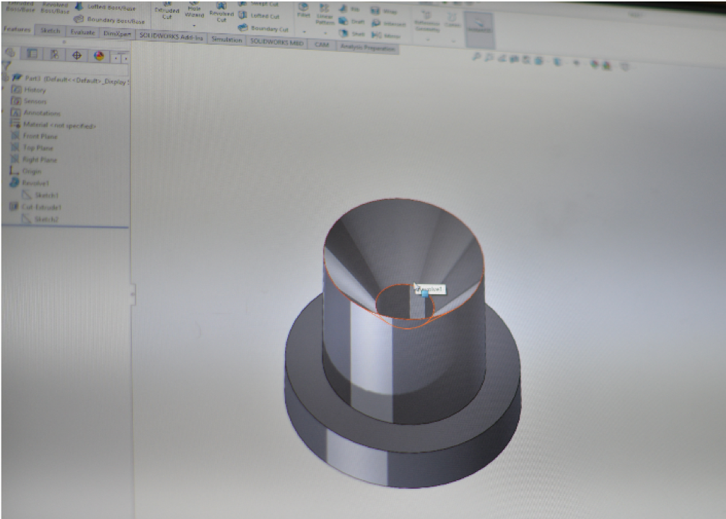Image resolution: width=726 pixels, height=519 pixels.
Task: Select Material <not specified> item
Action: (x=53, y=125)
